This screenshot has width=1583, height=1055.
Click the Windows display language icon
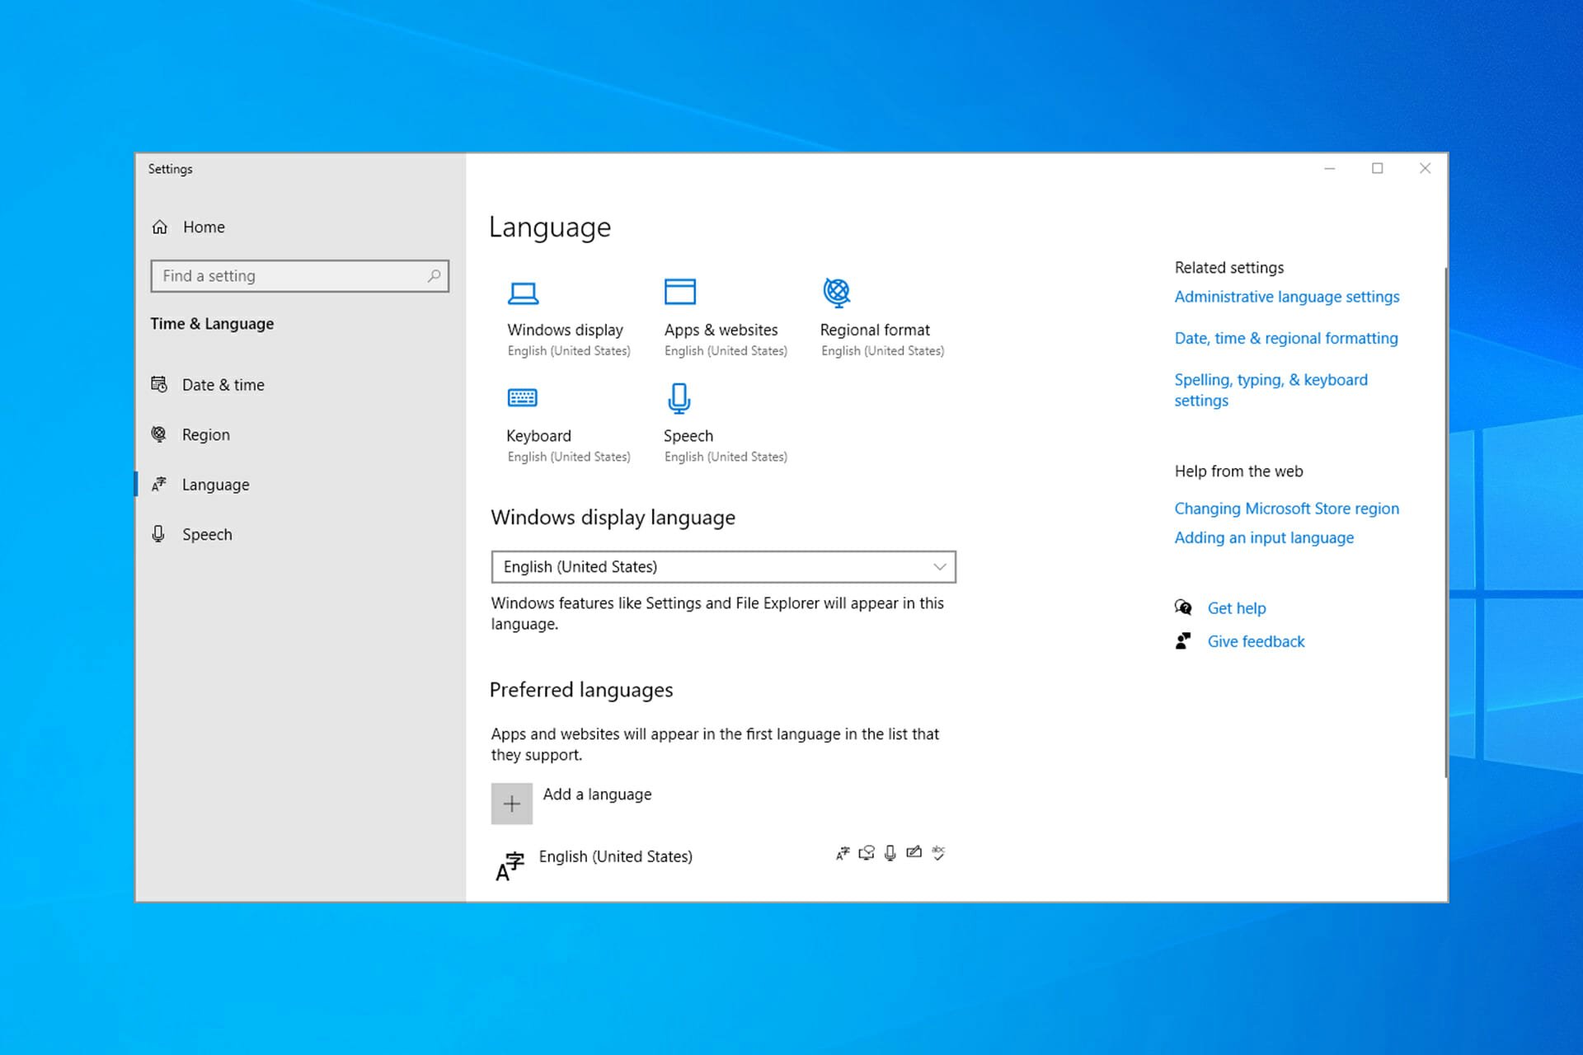pyautogui.click(x=522, y=291)
